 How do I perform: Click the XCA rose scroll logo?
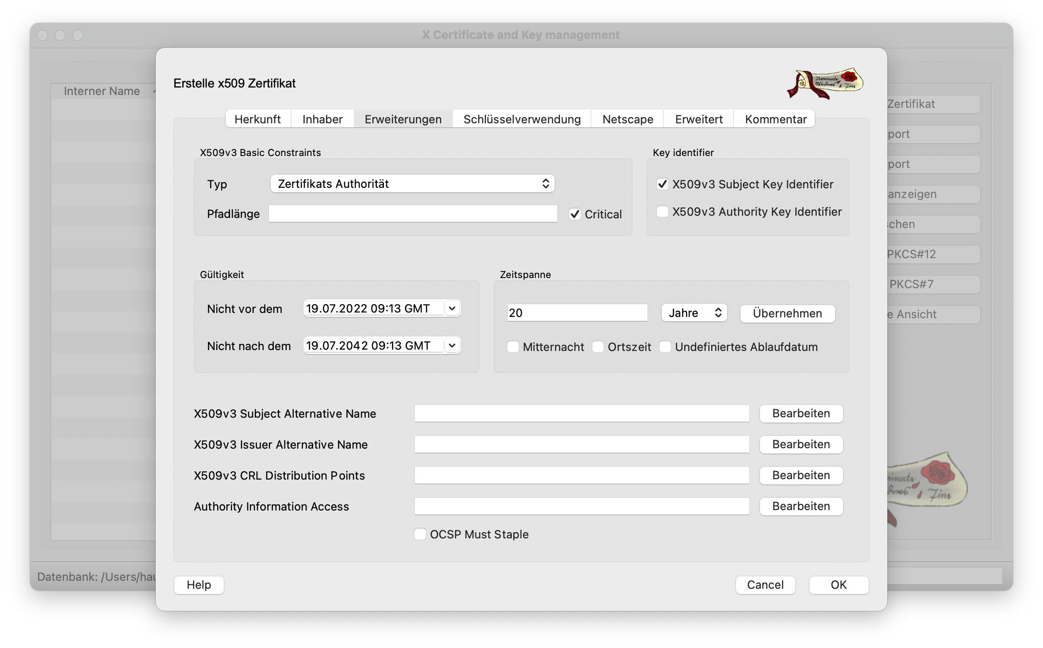click(x=824, y=83)
